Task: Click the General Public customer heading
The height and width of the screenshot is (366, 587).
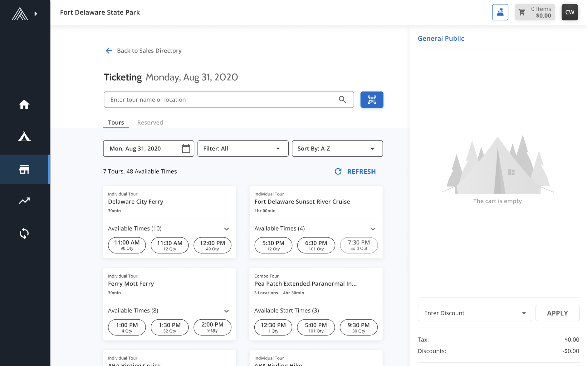Action: (x=441, y=38)
